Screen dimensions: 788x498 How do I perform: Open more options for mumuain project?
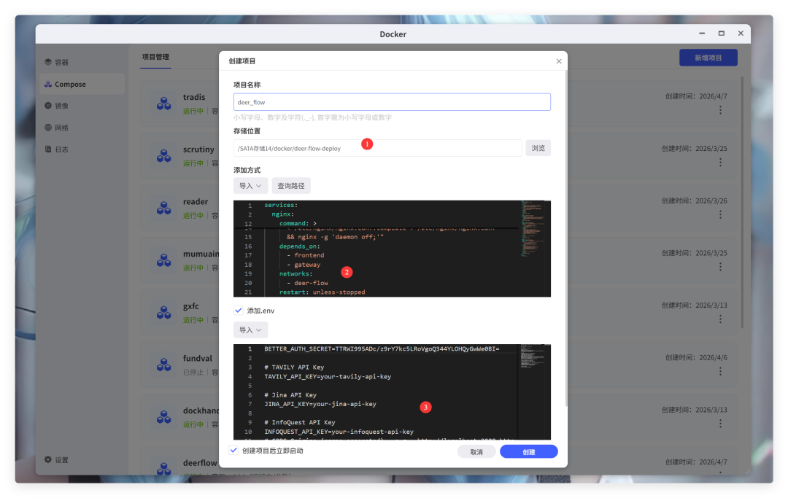click(x=720, y=267)
